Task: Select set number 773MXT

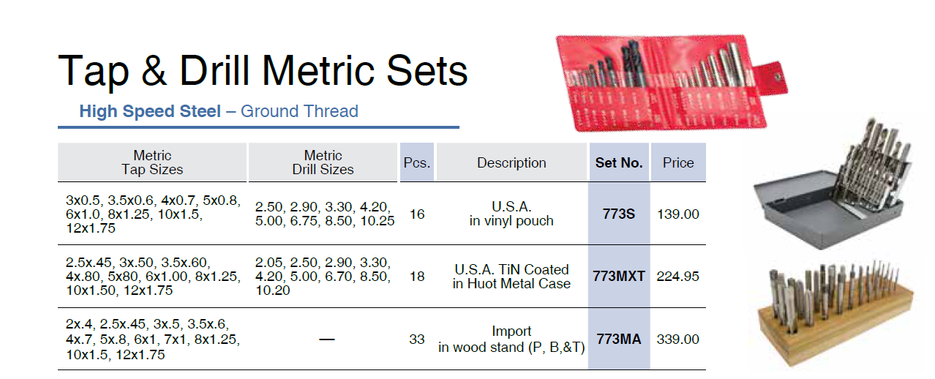Action: pos(619,277)
